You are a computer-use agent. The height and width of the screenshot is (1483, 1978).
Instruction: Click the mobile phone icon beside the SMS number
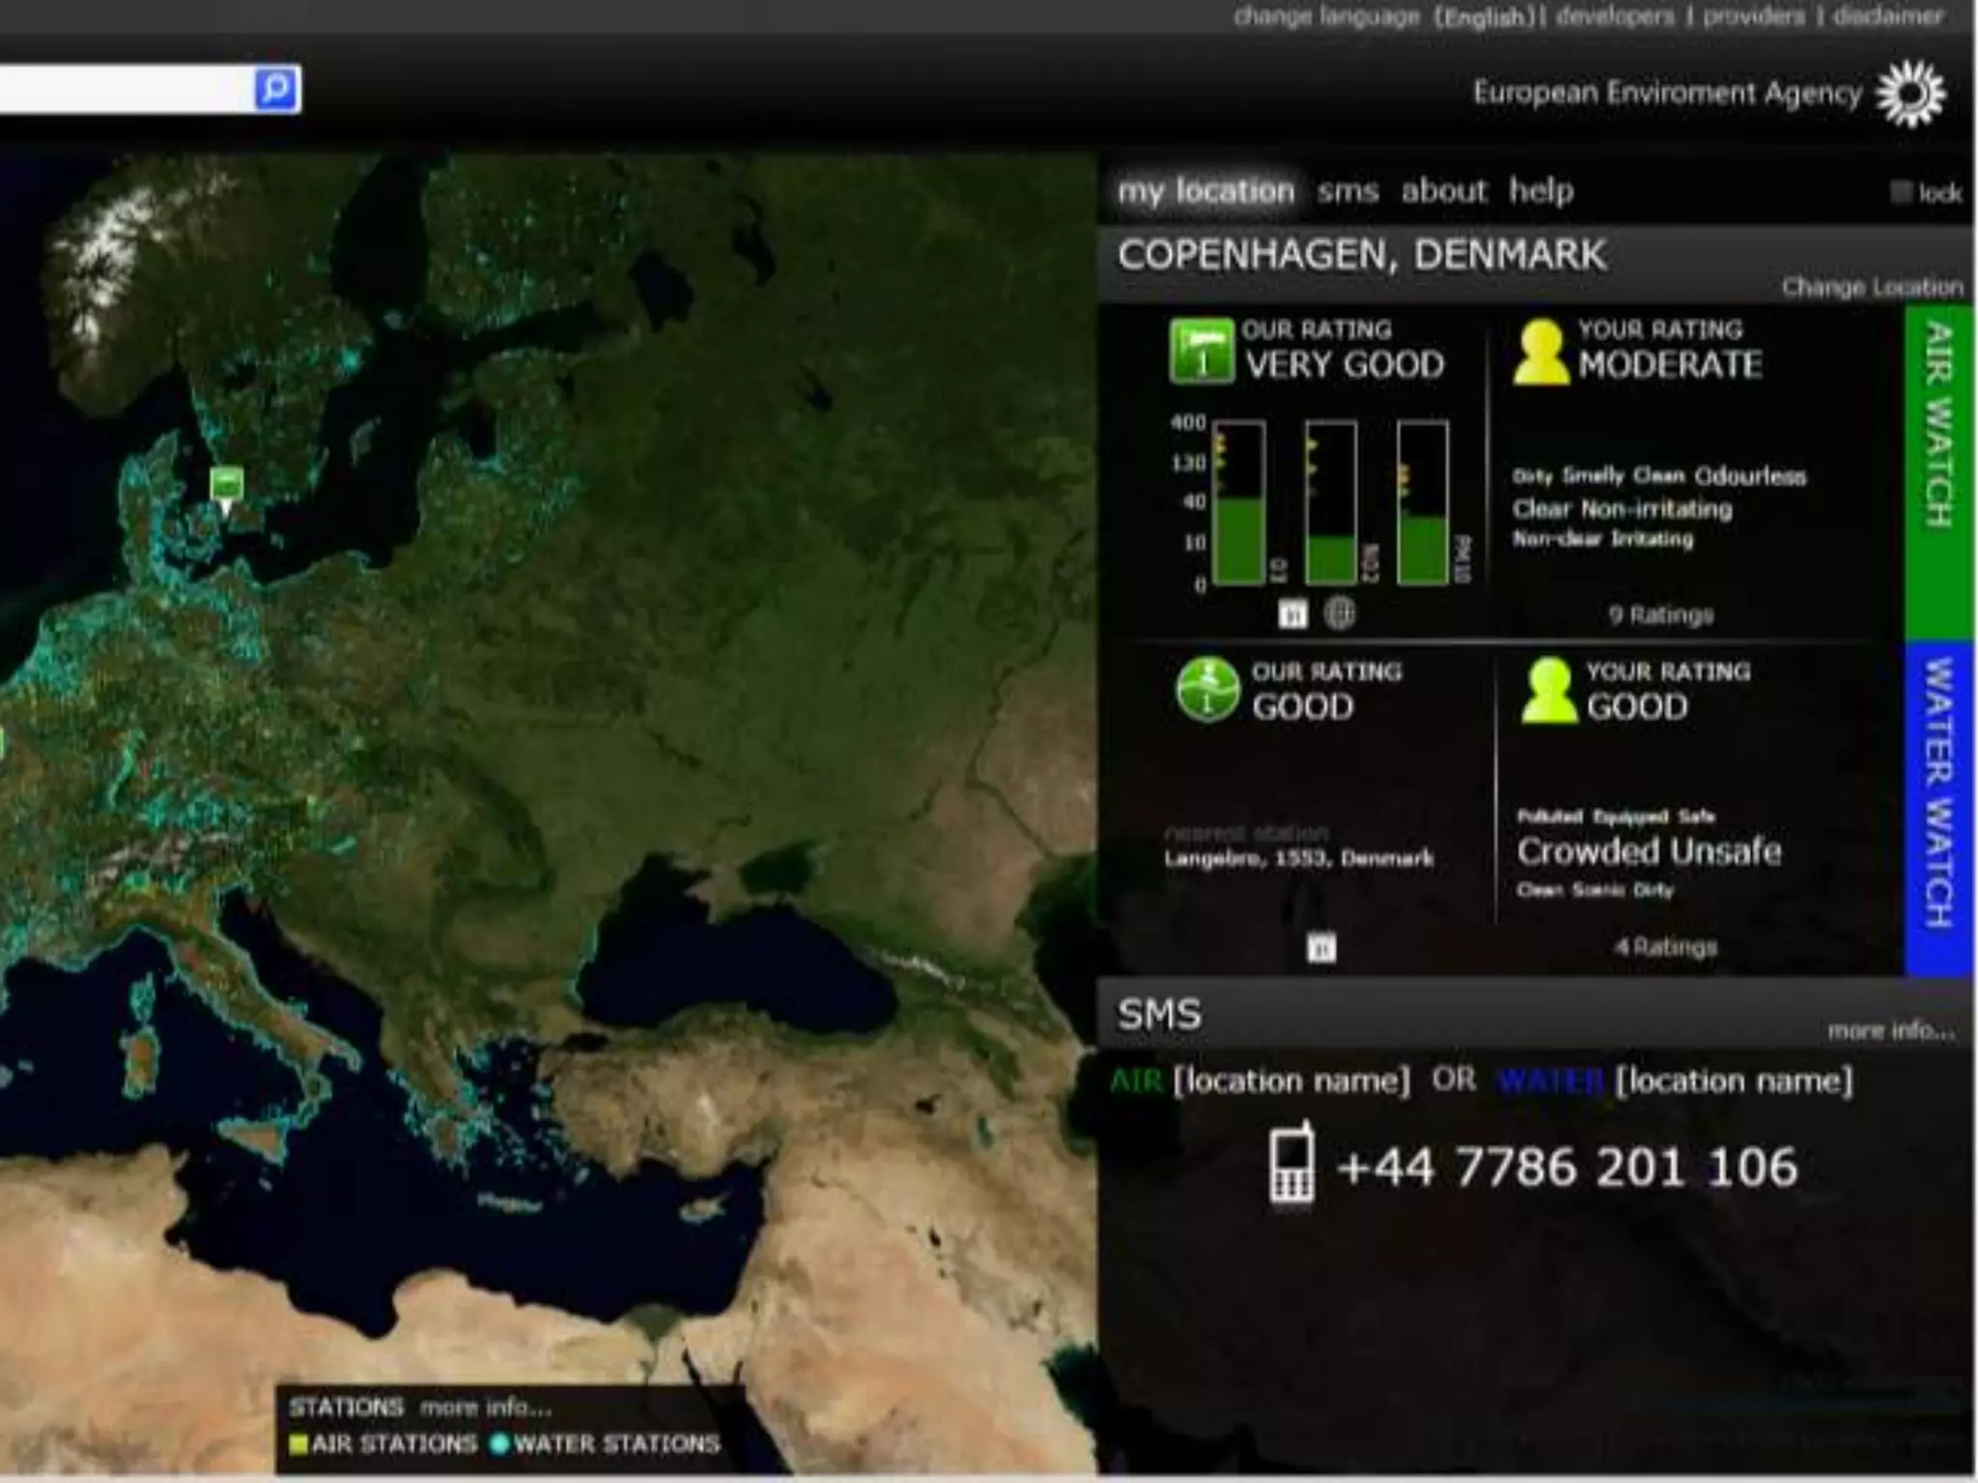[x=1292, y=1163]
